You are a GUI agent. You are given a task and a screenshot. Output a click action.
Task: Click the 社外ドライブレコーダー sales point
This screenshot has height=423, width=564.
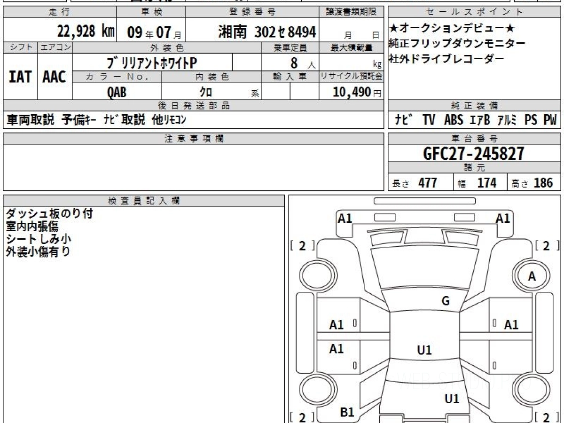click(x=446, y=59)
